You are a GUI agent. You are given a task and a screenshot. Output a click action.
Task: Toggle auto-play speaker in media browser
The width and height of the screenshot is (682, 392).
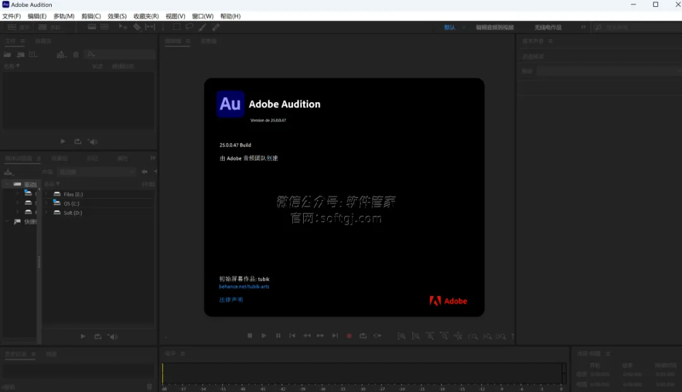[112, 336]
